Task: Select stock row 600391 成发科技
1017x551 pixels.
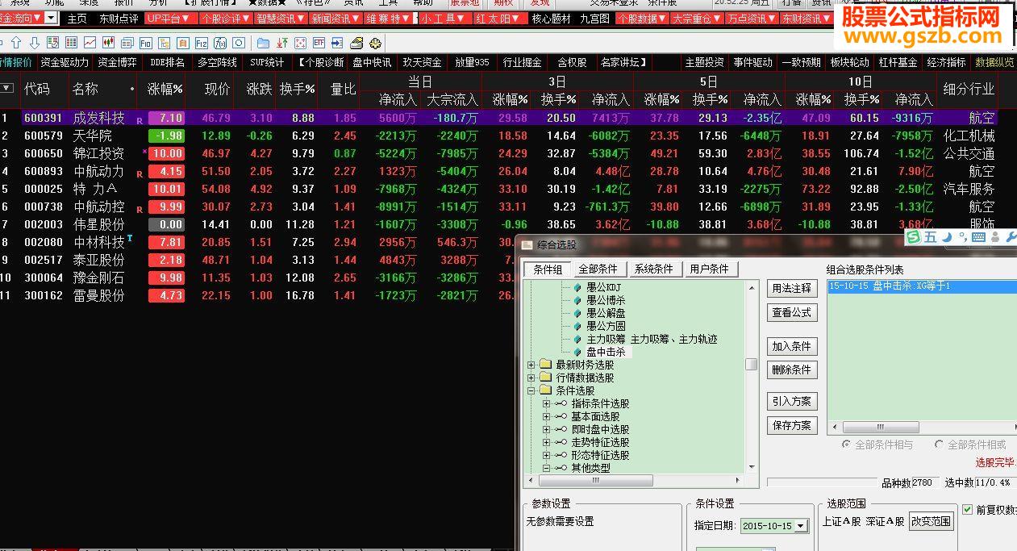Action: [498, 118]
